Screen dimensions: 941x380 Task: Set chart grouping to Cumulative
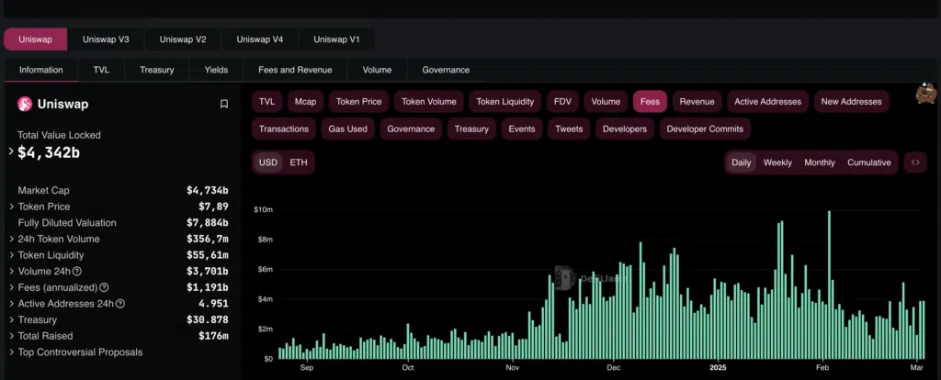(869, 162)
